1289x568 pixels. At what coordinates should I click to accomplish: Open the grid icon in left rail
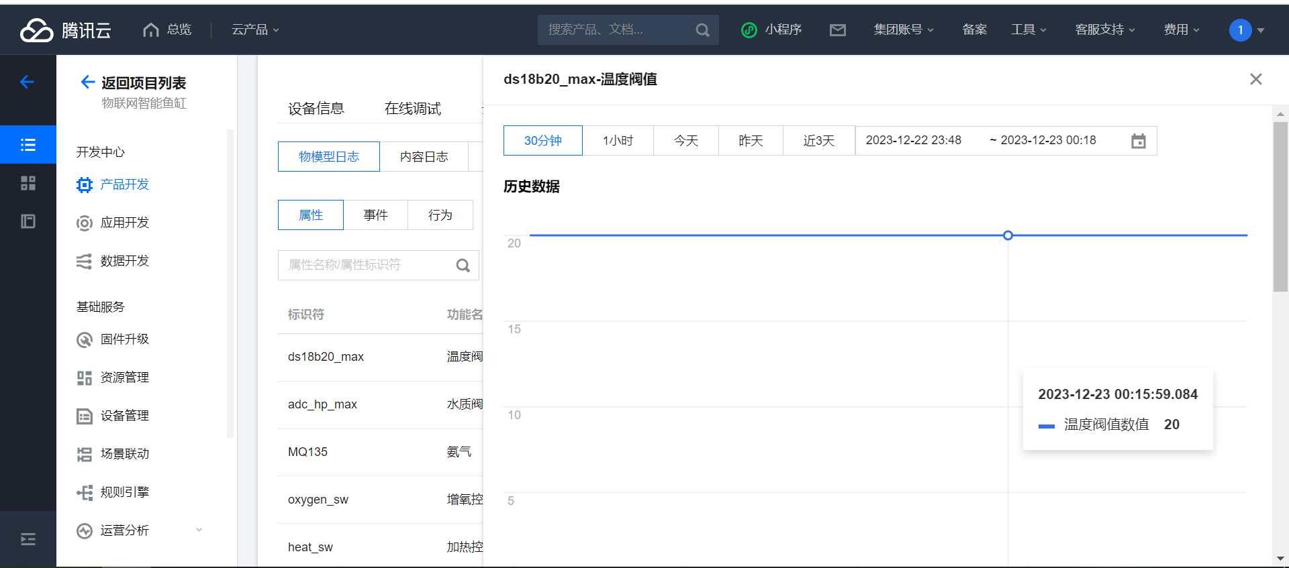(28, 183)
